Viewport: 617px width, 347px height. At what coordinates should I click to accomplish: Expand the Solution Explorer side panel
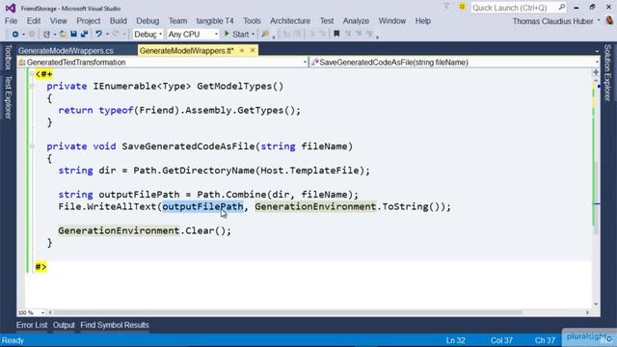(607, 72)
